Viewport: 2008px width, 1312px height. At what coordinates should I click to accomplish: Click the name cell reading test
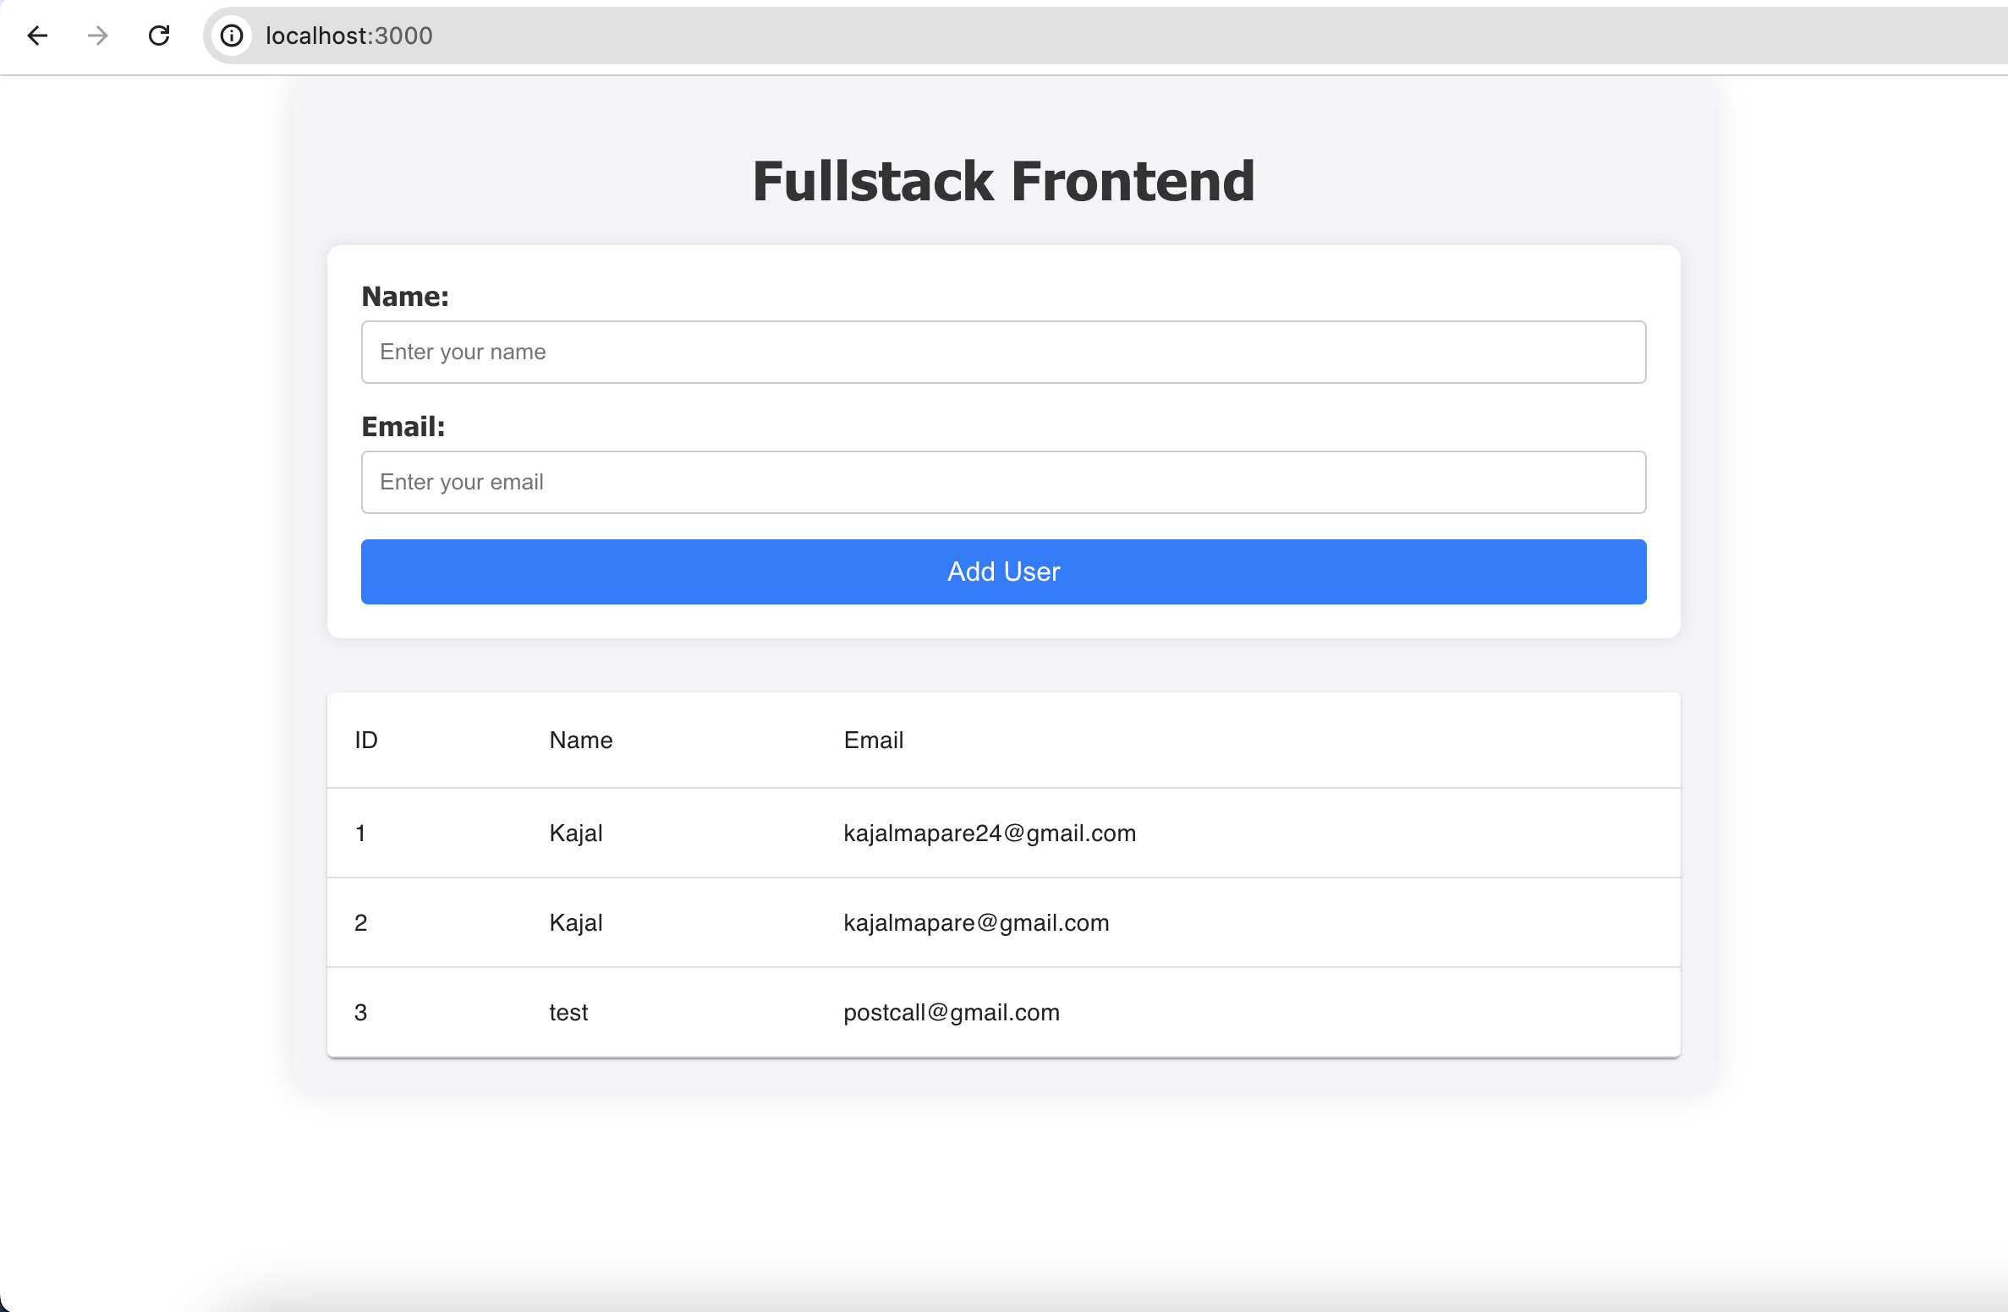point(568,1013)
